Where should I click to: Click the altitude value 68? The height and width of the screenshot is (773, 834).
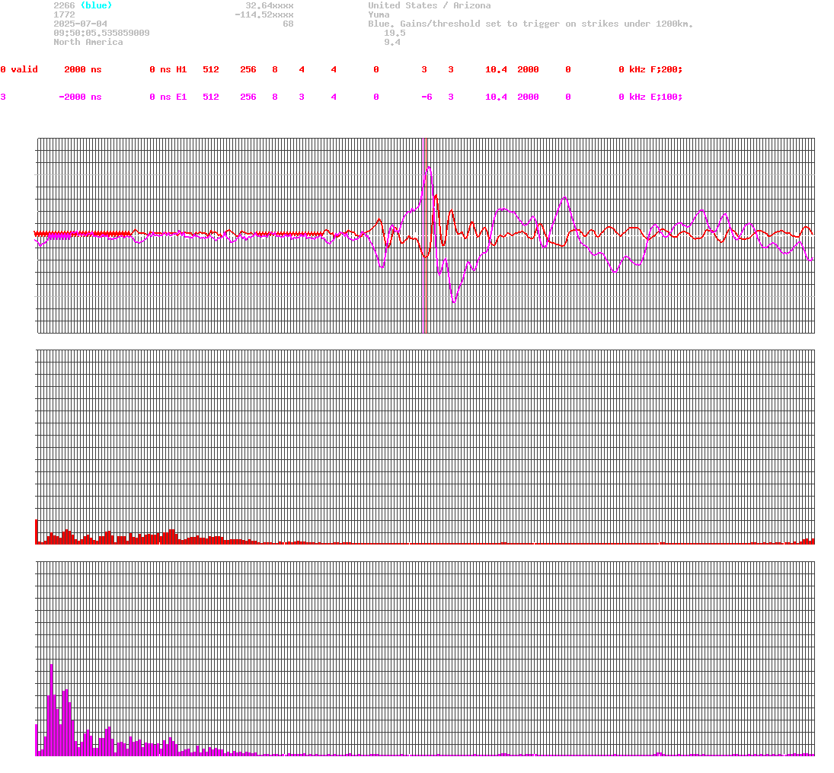coord(288,24)
